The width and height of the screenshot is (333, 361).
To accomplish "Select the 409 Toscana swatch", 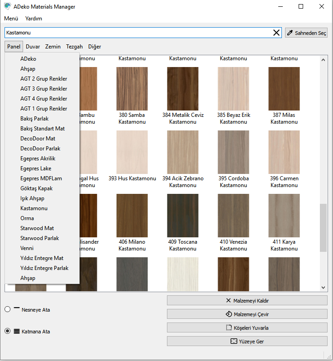I will pos(183,216).
